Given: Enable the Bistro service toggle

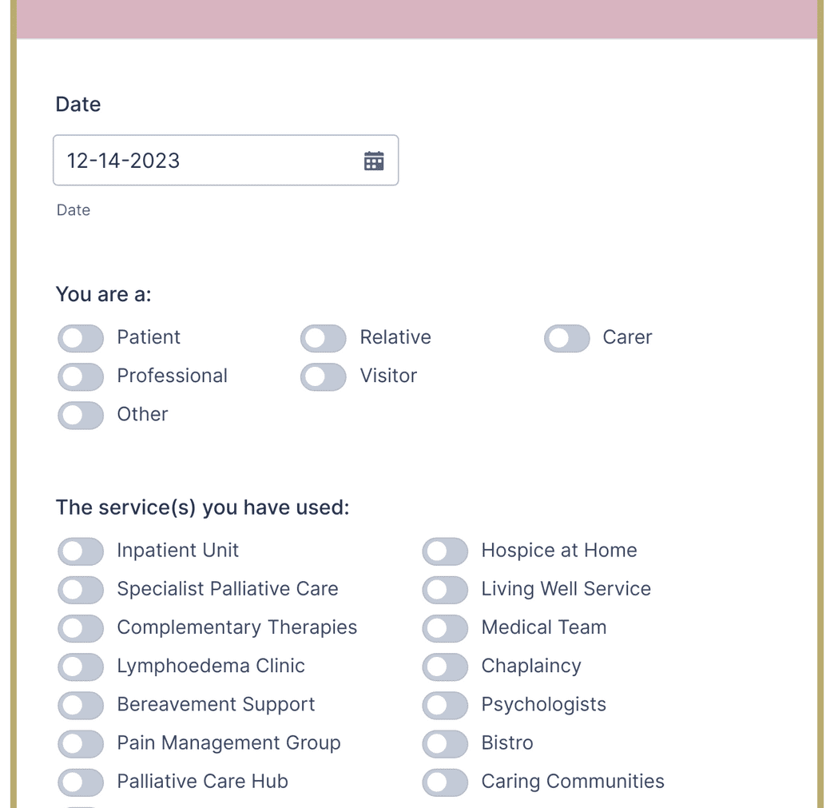Looking at the screenshot, I should (445, 743).
